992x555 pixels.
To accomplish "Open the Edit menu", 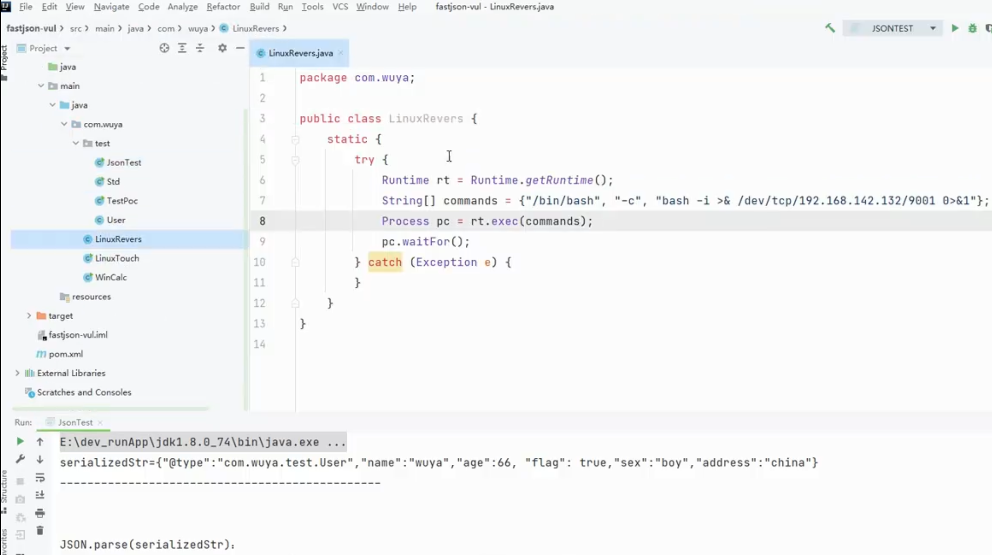I will (49, 6).
